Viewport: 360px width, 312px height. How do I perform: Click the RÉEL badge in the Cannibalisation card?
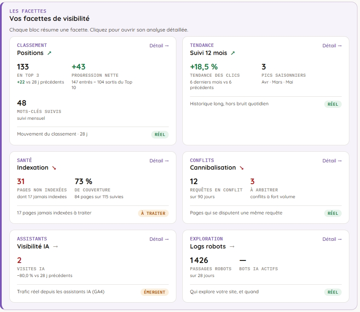pyautogui.click(x=333, y=214)
